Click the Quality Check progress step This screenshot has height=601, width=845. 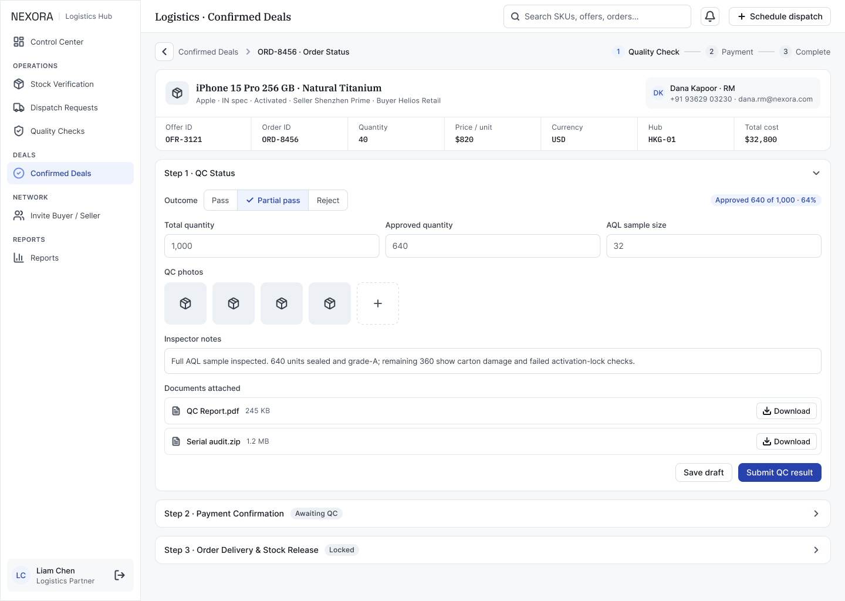pyautogui.click(x=645, y=52)
